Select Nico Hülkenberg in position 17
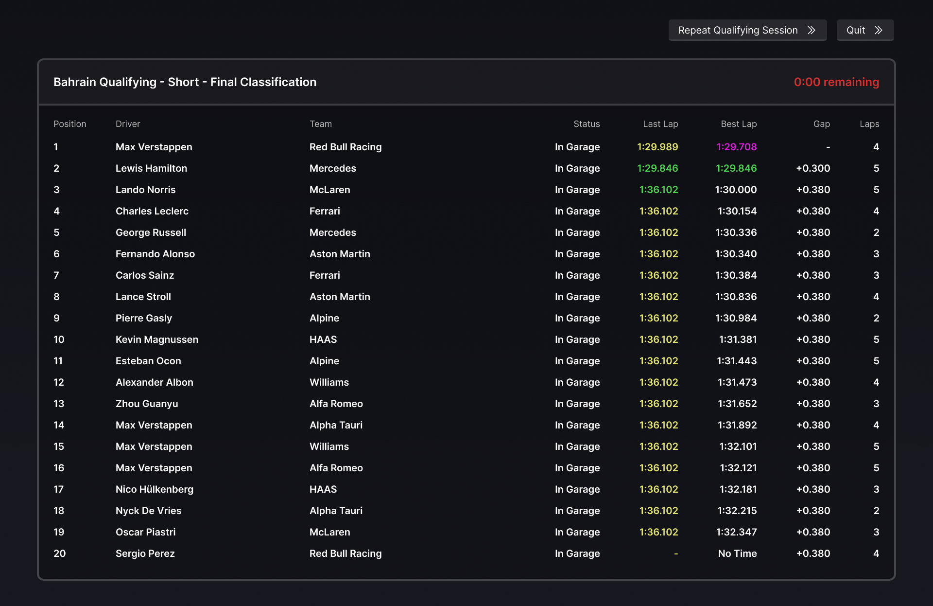This screenshot has width=933, height=606. click(154, 489)
